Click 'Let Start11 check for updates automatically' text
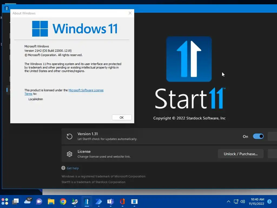The height and width of the screenshot is (208, 277). point(107,139)
